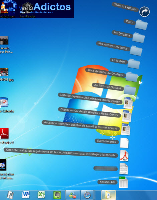Open Adobe Reader 9 desktop icon
157x200 pixels.
click(4, 133)
